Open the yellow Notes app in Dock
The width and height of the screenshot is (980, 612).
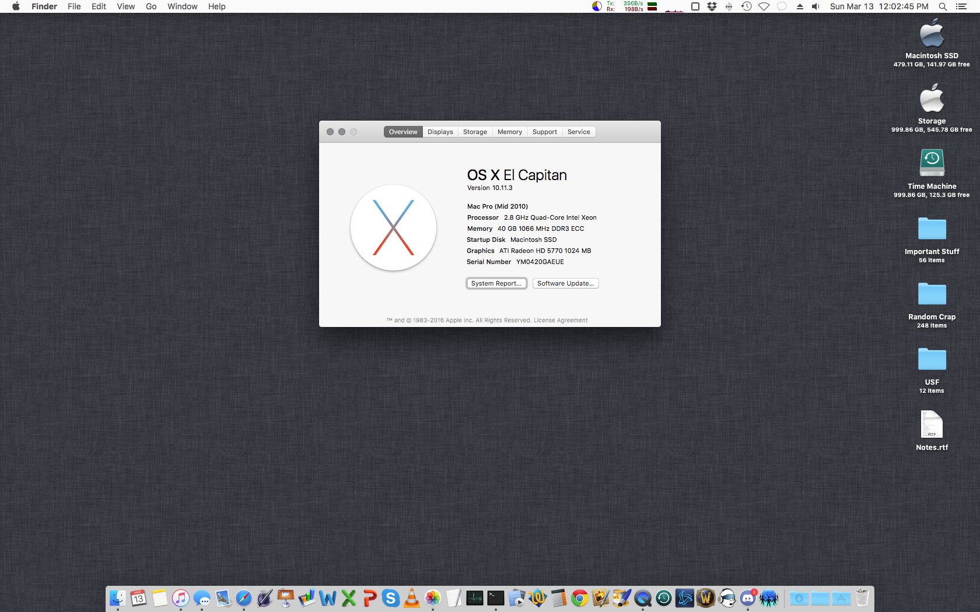coord(160,598)
